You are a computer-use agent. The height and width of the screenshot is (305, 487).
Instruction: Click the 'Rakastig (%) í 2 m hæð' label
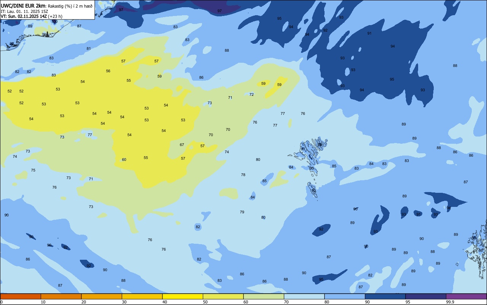(70, 6)
